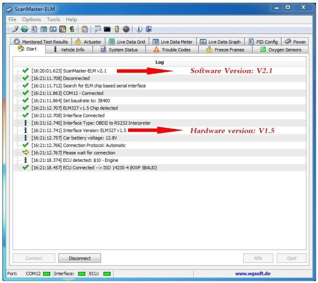Click the green checkmark beside Disconnected
The height and width of the screenshot is (283, 318).
pyautogui.click(x=25, y=78)
